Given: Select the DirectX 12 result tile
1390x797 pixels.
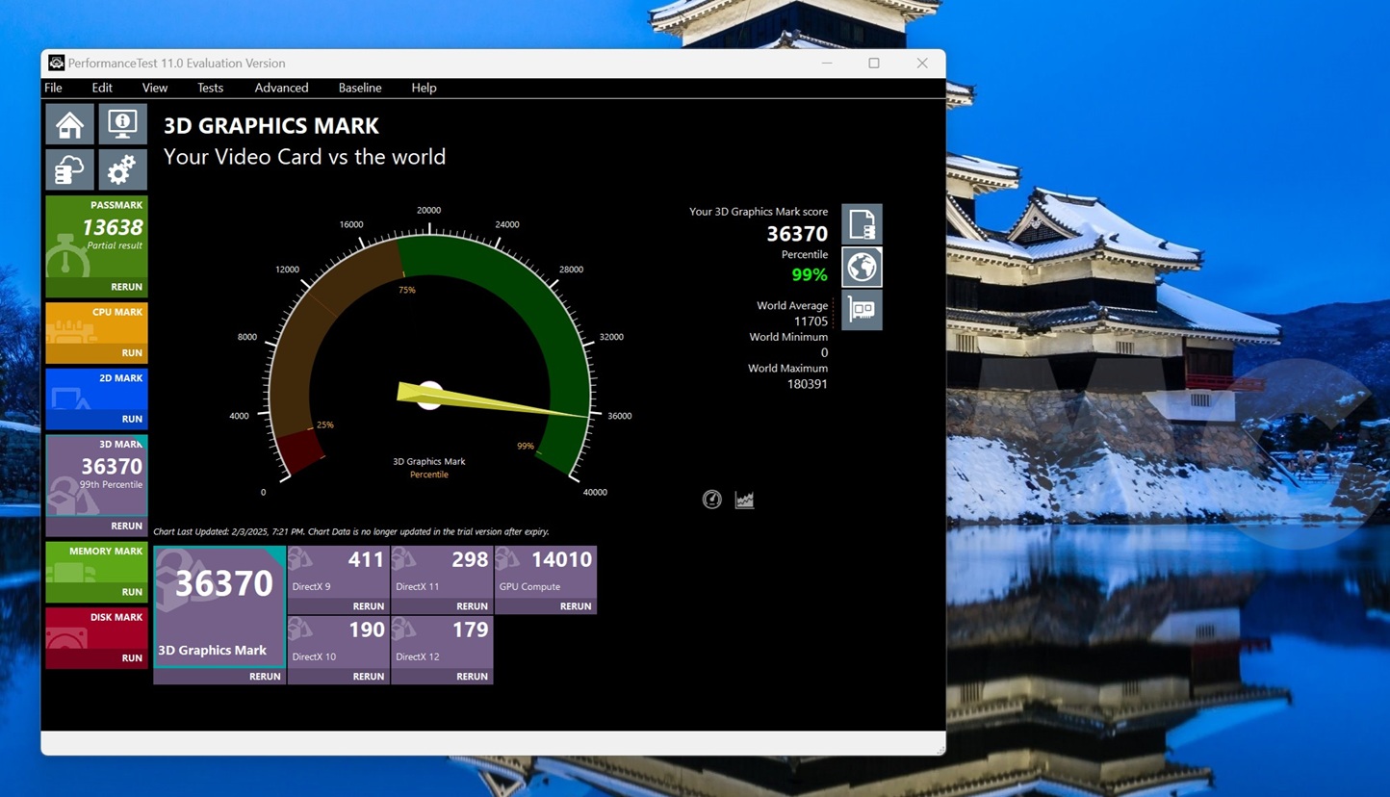Looking at the screenshot, I should click(442, 645).
